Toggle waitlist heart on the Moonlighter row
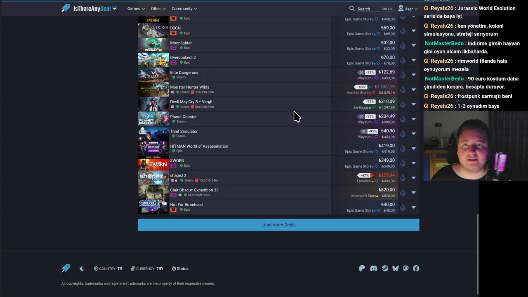Viewport: 528px width, 297px height. point(378,49)
